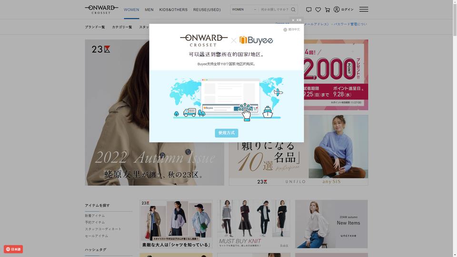This screenshot has width=457, height=257.
Task: Click password management notice link
Action: (x=336, y=24)
